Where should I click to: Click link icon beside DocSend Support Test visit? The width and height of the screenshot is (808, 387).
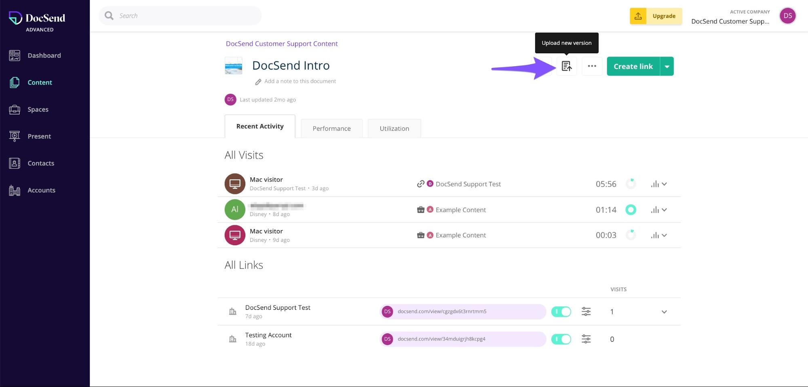pyautogui.click(x=420, y=184)
